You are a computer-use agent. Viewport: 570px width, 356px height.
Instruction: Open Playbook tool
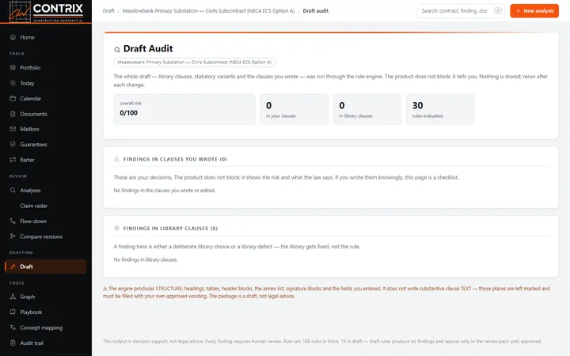click(46, 312)
